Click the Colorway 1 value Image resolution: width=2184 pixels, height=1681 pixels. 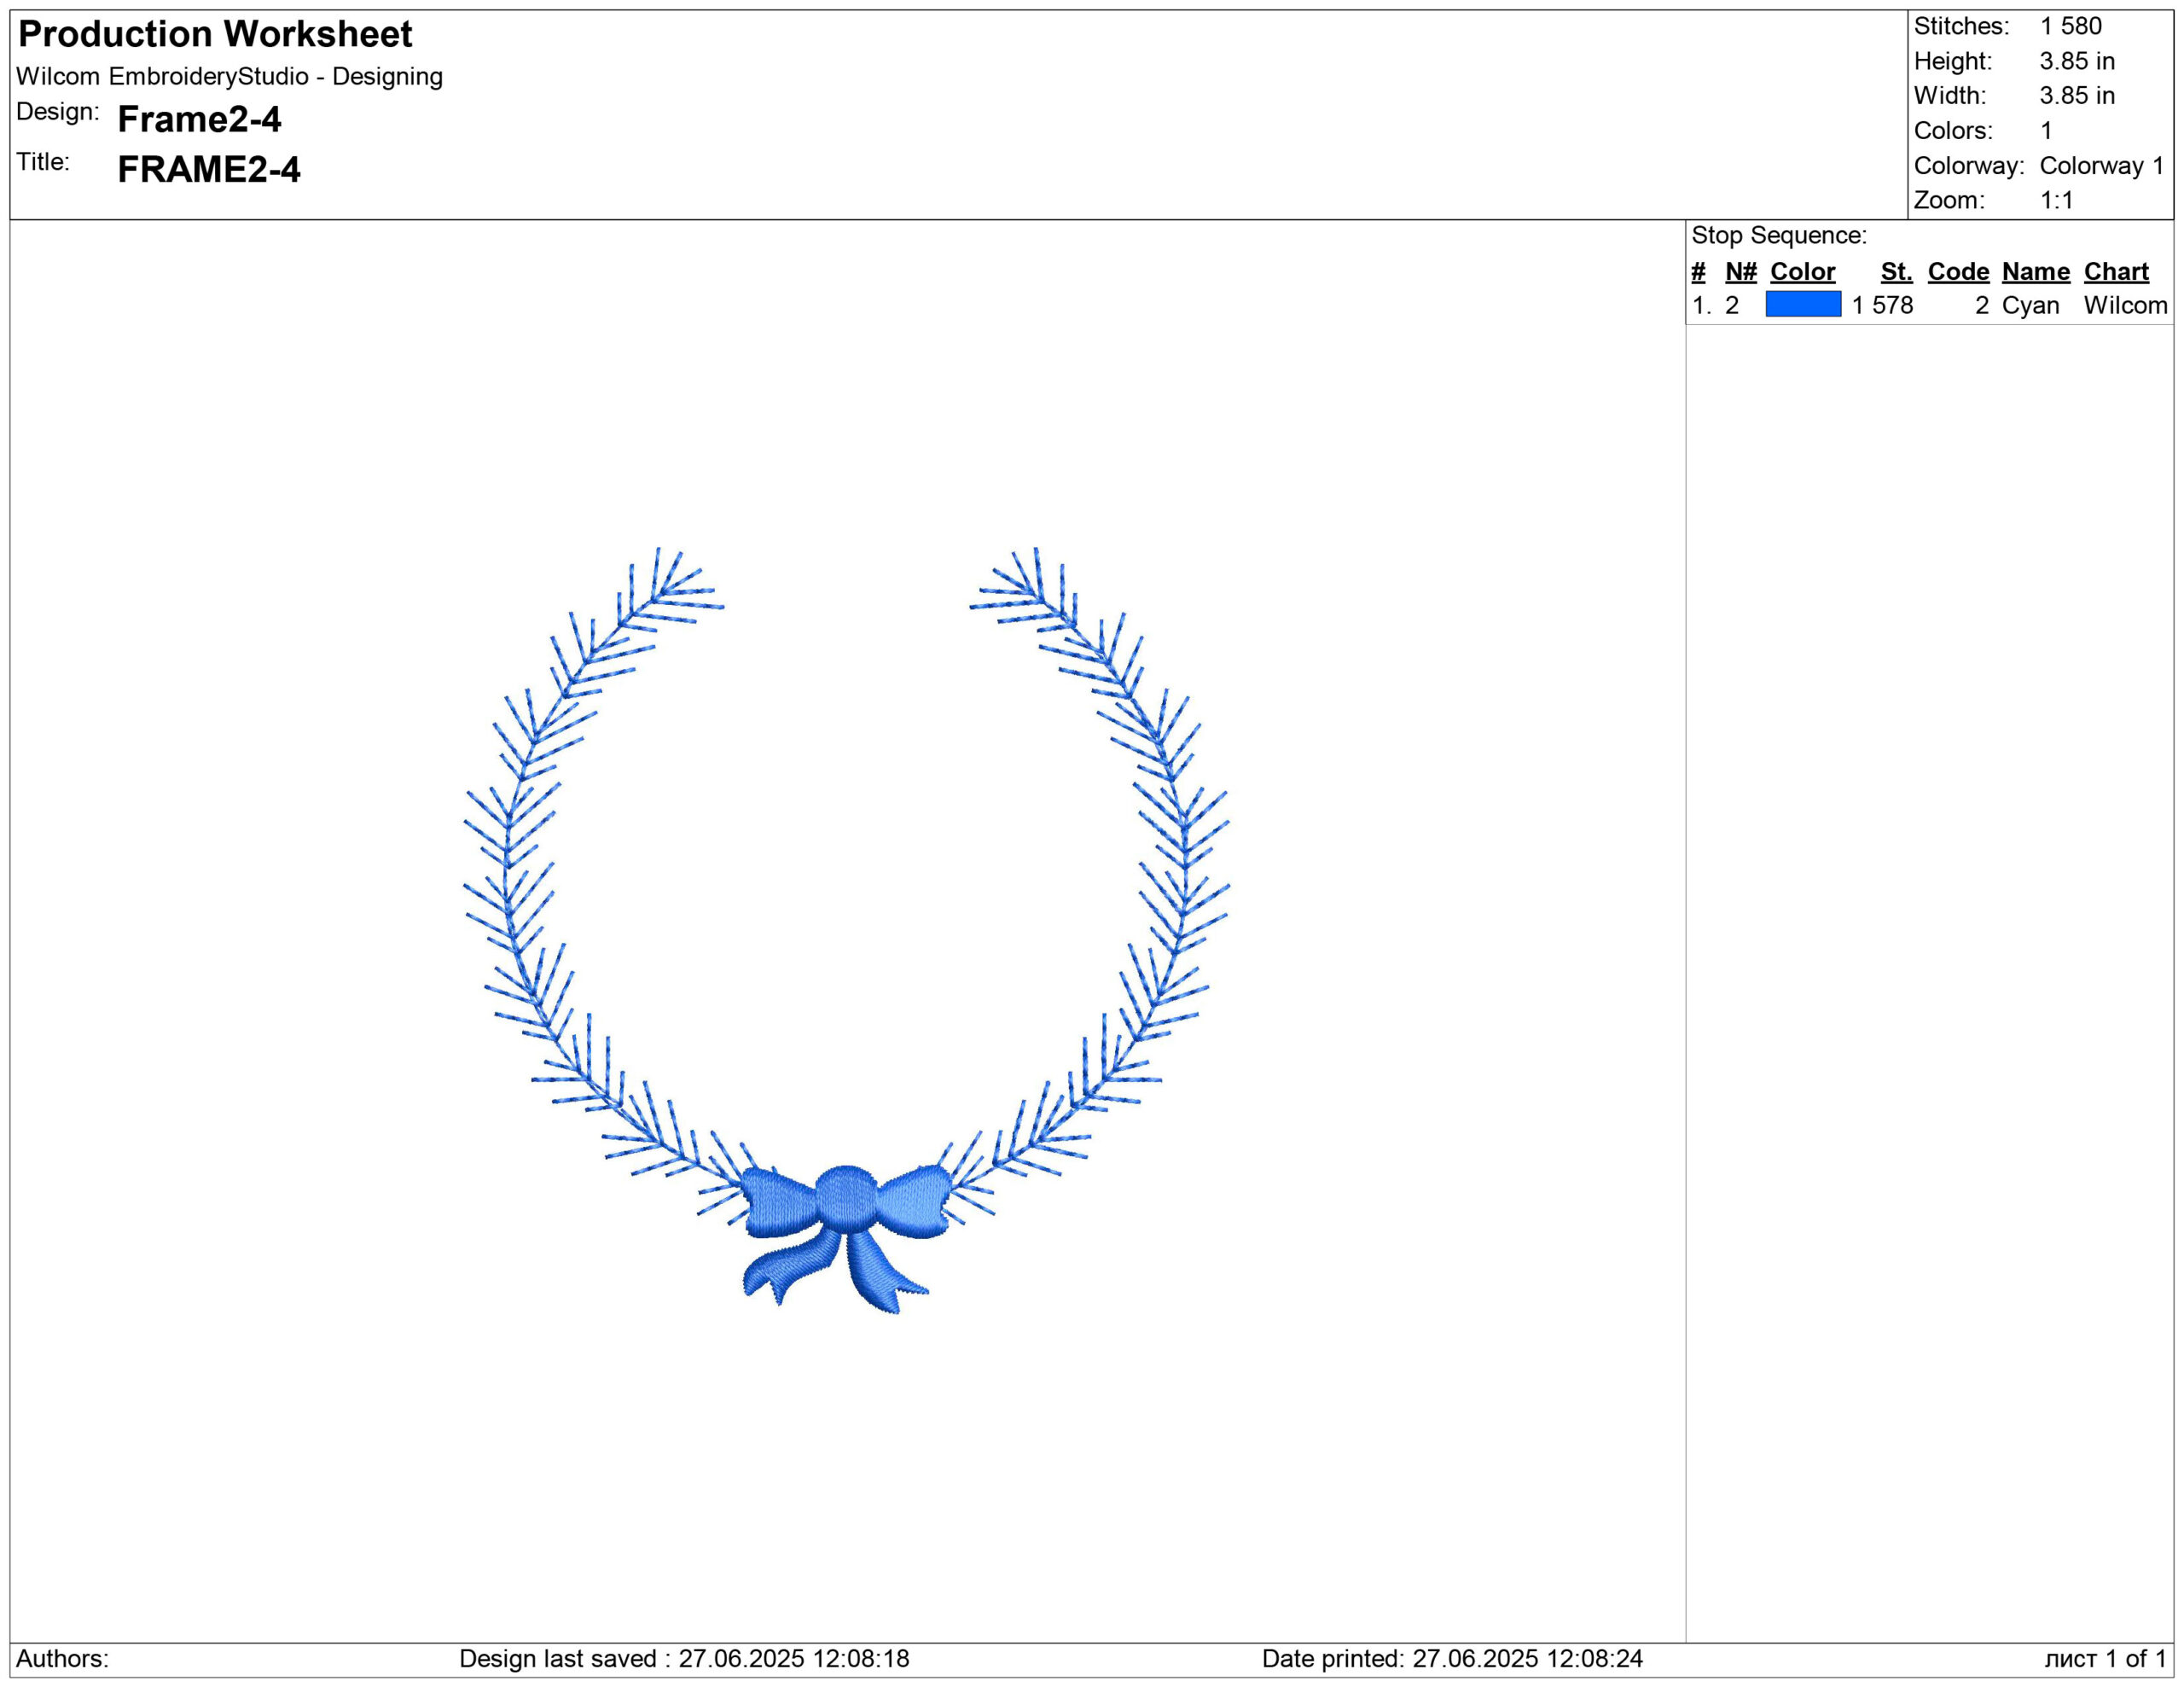point(2101,165)
